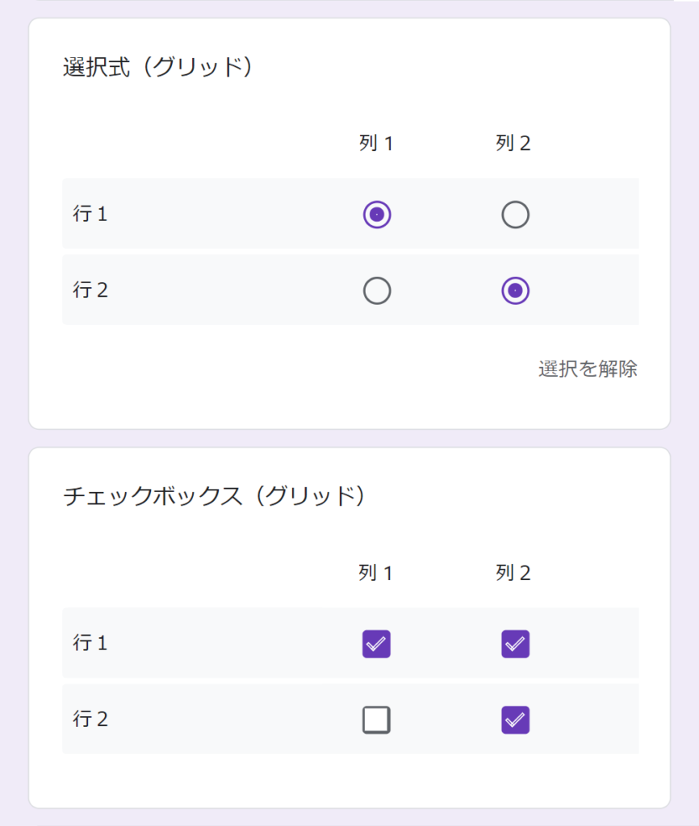The height and width of the screenshot is (826, 699).
Task: Uncheck 行 1 列 2 checkbox in チェックボックス grid
Action: click(515, 644)
